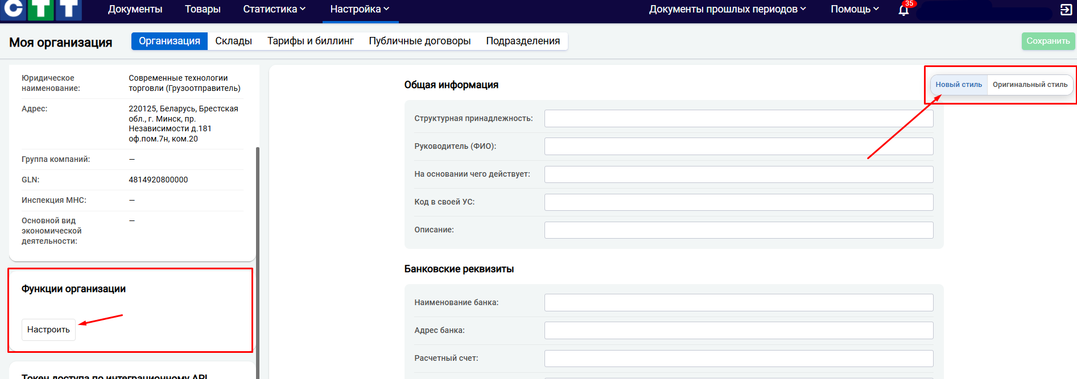
Task: Click the Современные технологии торговли name
Action: point(184,83)
